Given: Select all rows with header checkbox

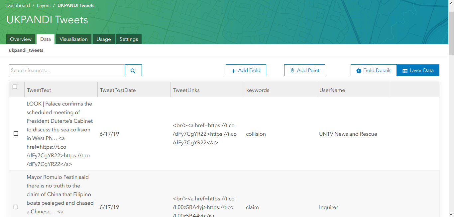Looking at the screenshot, I should pyautogui.click(x=15, y=87).
